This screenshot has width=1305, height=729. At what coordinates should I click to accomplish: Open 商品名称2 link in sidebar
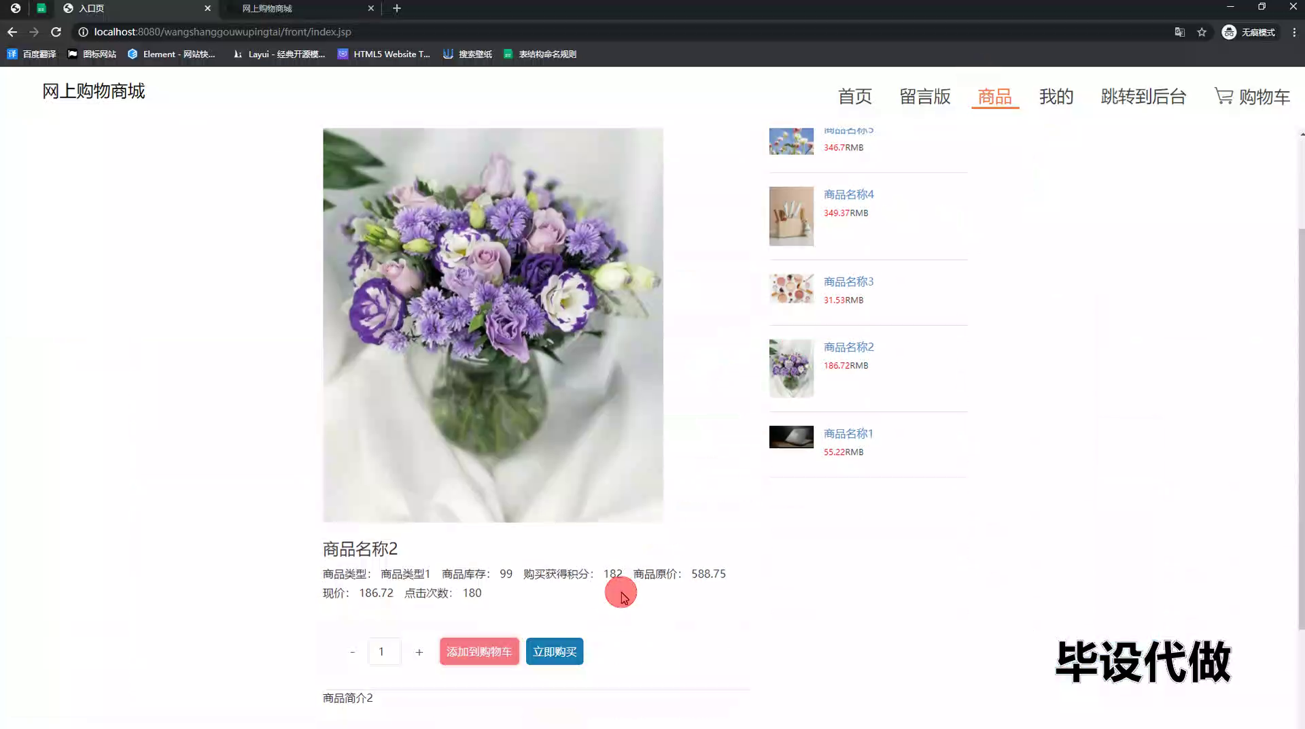click(x=849, y=347)
